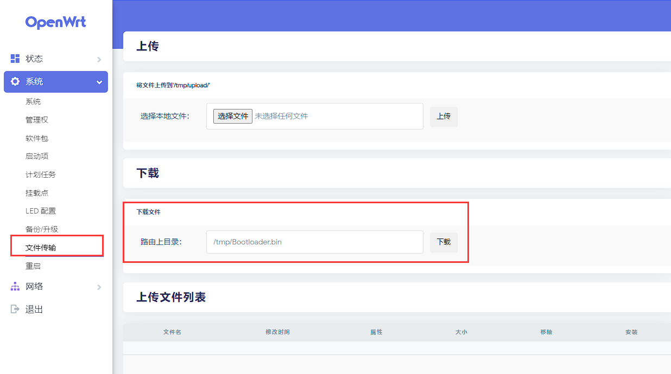The width and height of the screenshot is (671, 374).
Task: Click the 选择本地文件 label
Action: [165, 116]
